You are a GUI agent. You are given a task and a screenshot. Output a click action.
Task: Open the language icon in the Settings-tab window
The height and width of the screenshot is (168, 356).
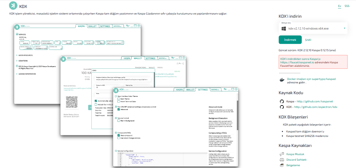(225, 89)
